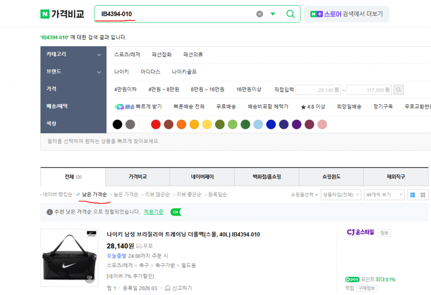Expand the 브랜드 filter chevron
This screenshot has width=431, height=295.
[x=99, y=72]
